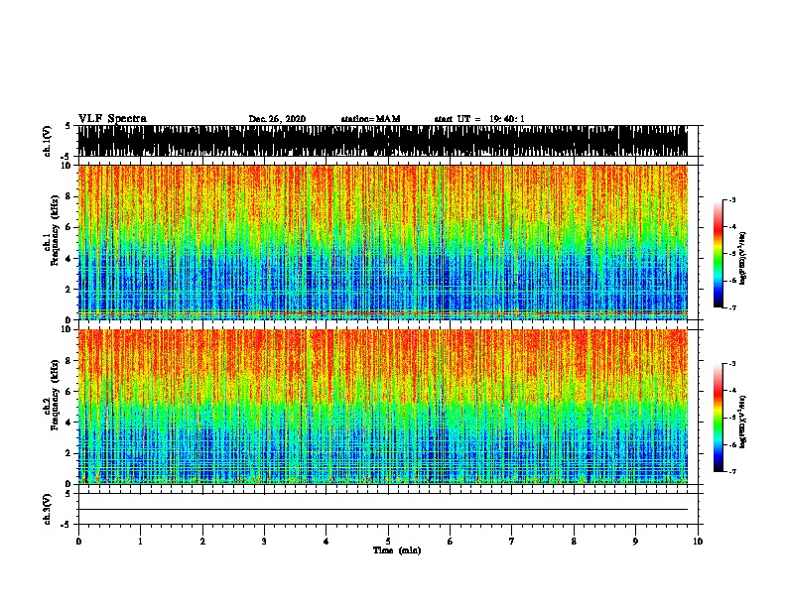Image resolution: width=786 pixels, height=607 pixels.
Task: Click tick label 10 on Time axis
Action: coord(698,542)
